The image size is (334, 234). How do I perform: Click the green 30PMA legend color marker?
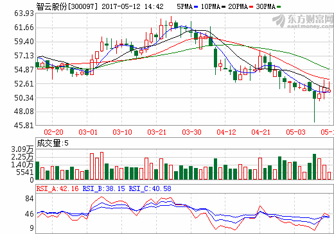click(279, 7)
